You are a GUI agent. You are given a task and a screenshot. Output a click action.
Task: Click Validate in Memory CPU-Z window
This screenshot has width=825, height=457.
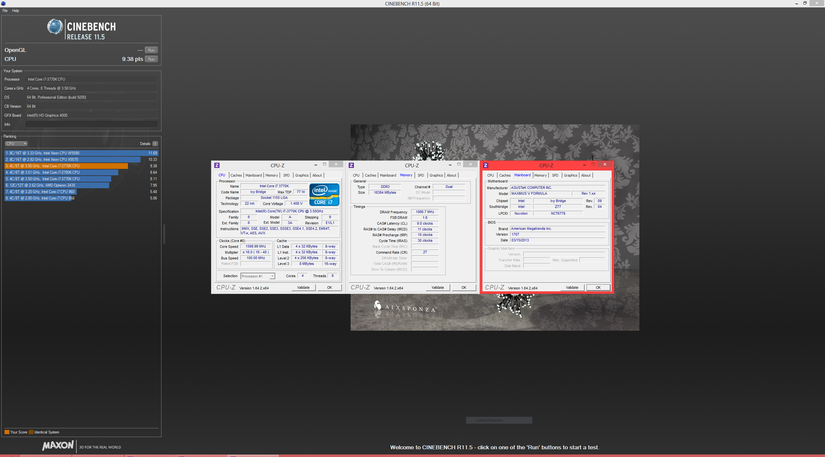click(438, 287)
